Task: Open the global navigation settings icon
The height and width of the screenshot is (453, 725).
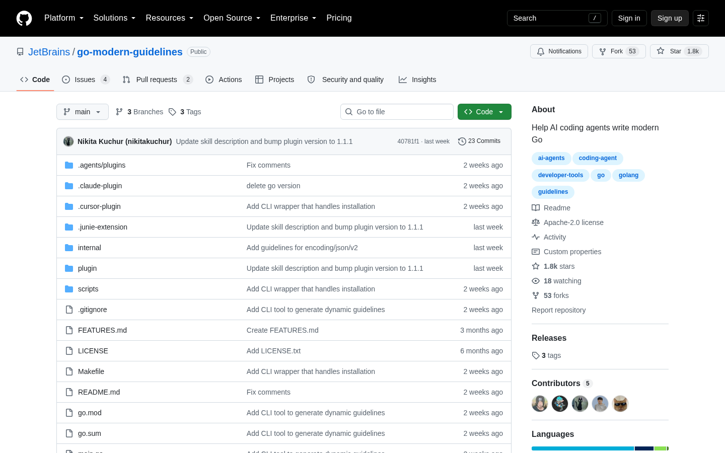Action: [701, 18]
